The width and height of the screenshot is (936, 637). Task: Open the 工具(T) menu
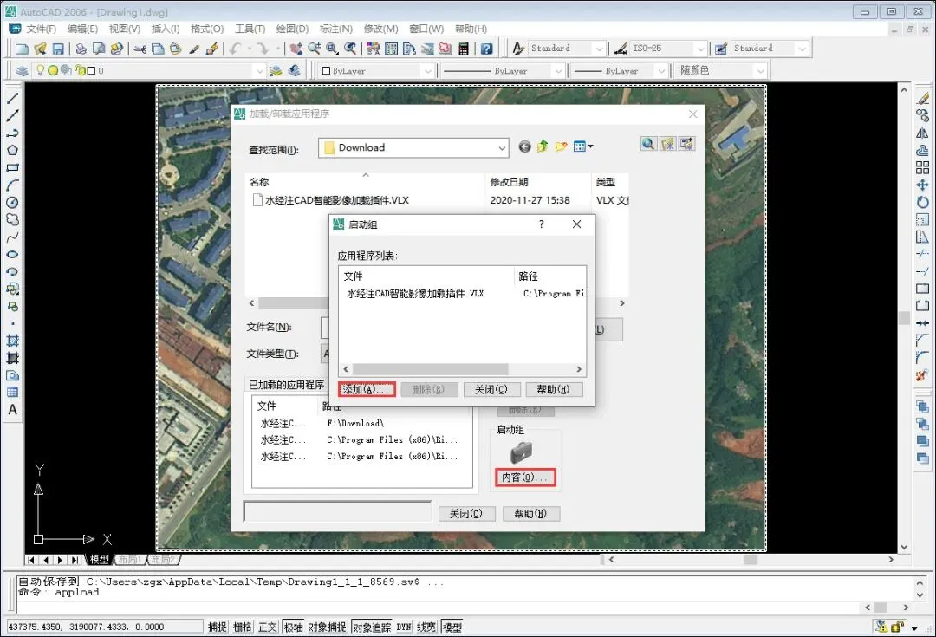click(x=250, y=29)
